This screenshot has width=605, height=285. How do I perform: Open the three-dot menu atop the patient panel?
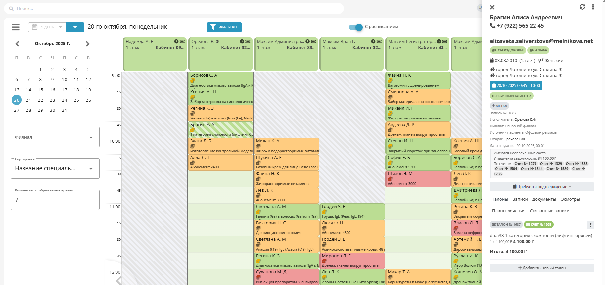(593, 7)
